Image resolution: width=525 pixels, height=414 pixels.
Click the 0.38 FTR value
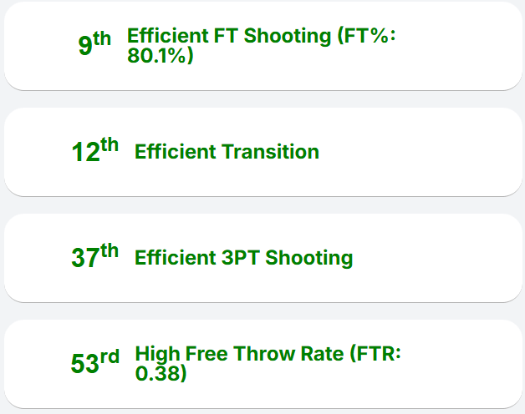tap(159, 374)
